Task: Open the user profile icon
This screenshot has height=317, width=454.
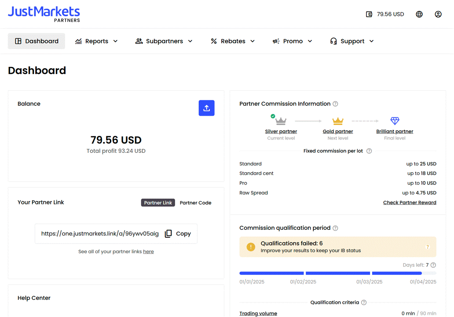Action: click(438, 14)
